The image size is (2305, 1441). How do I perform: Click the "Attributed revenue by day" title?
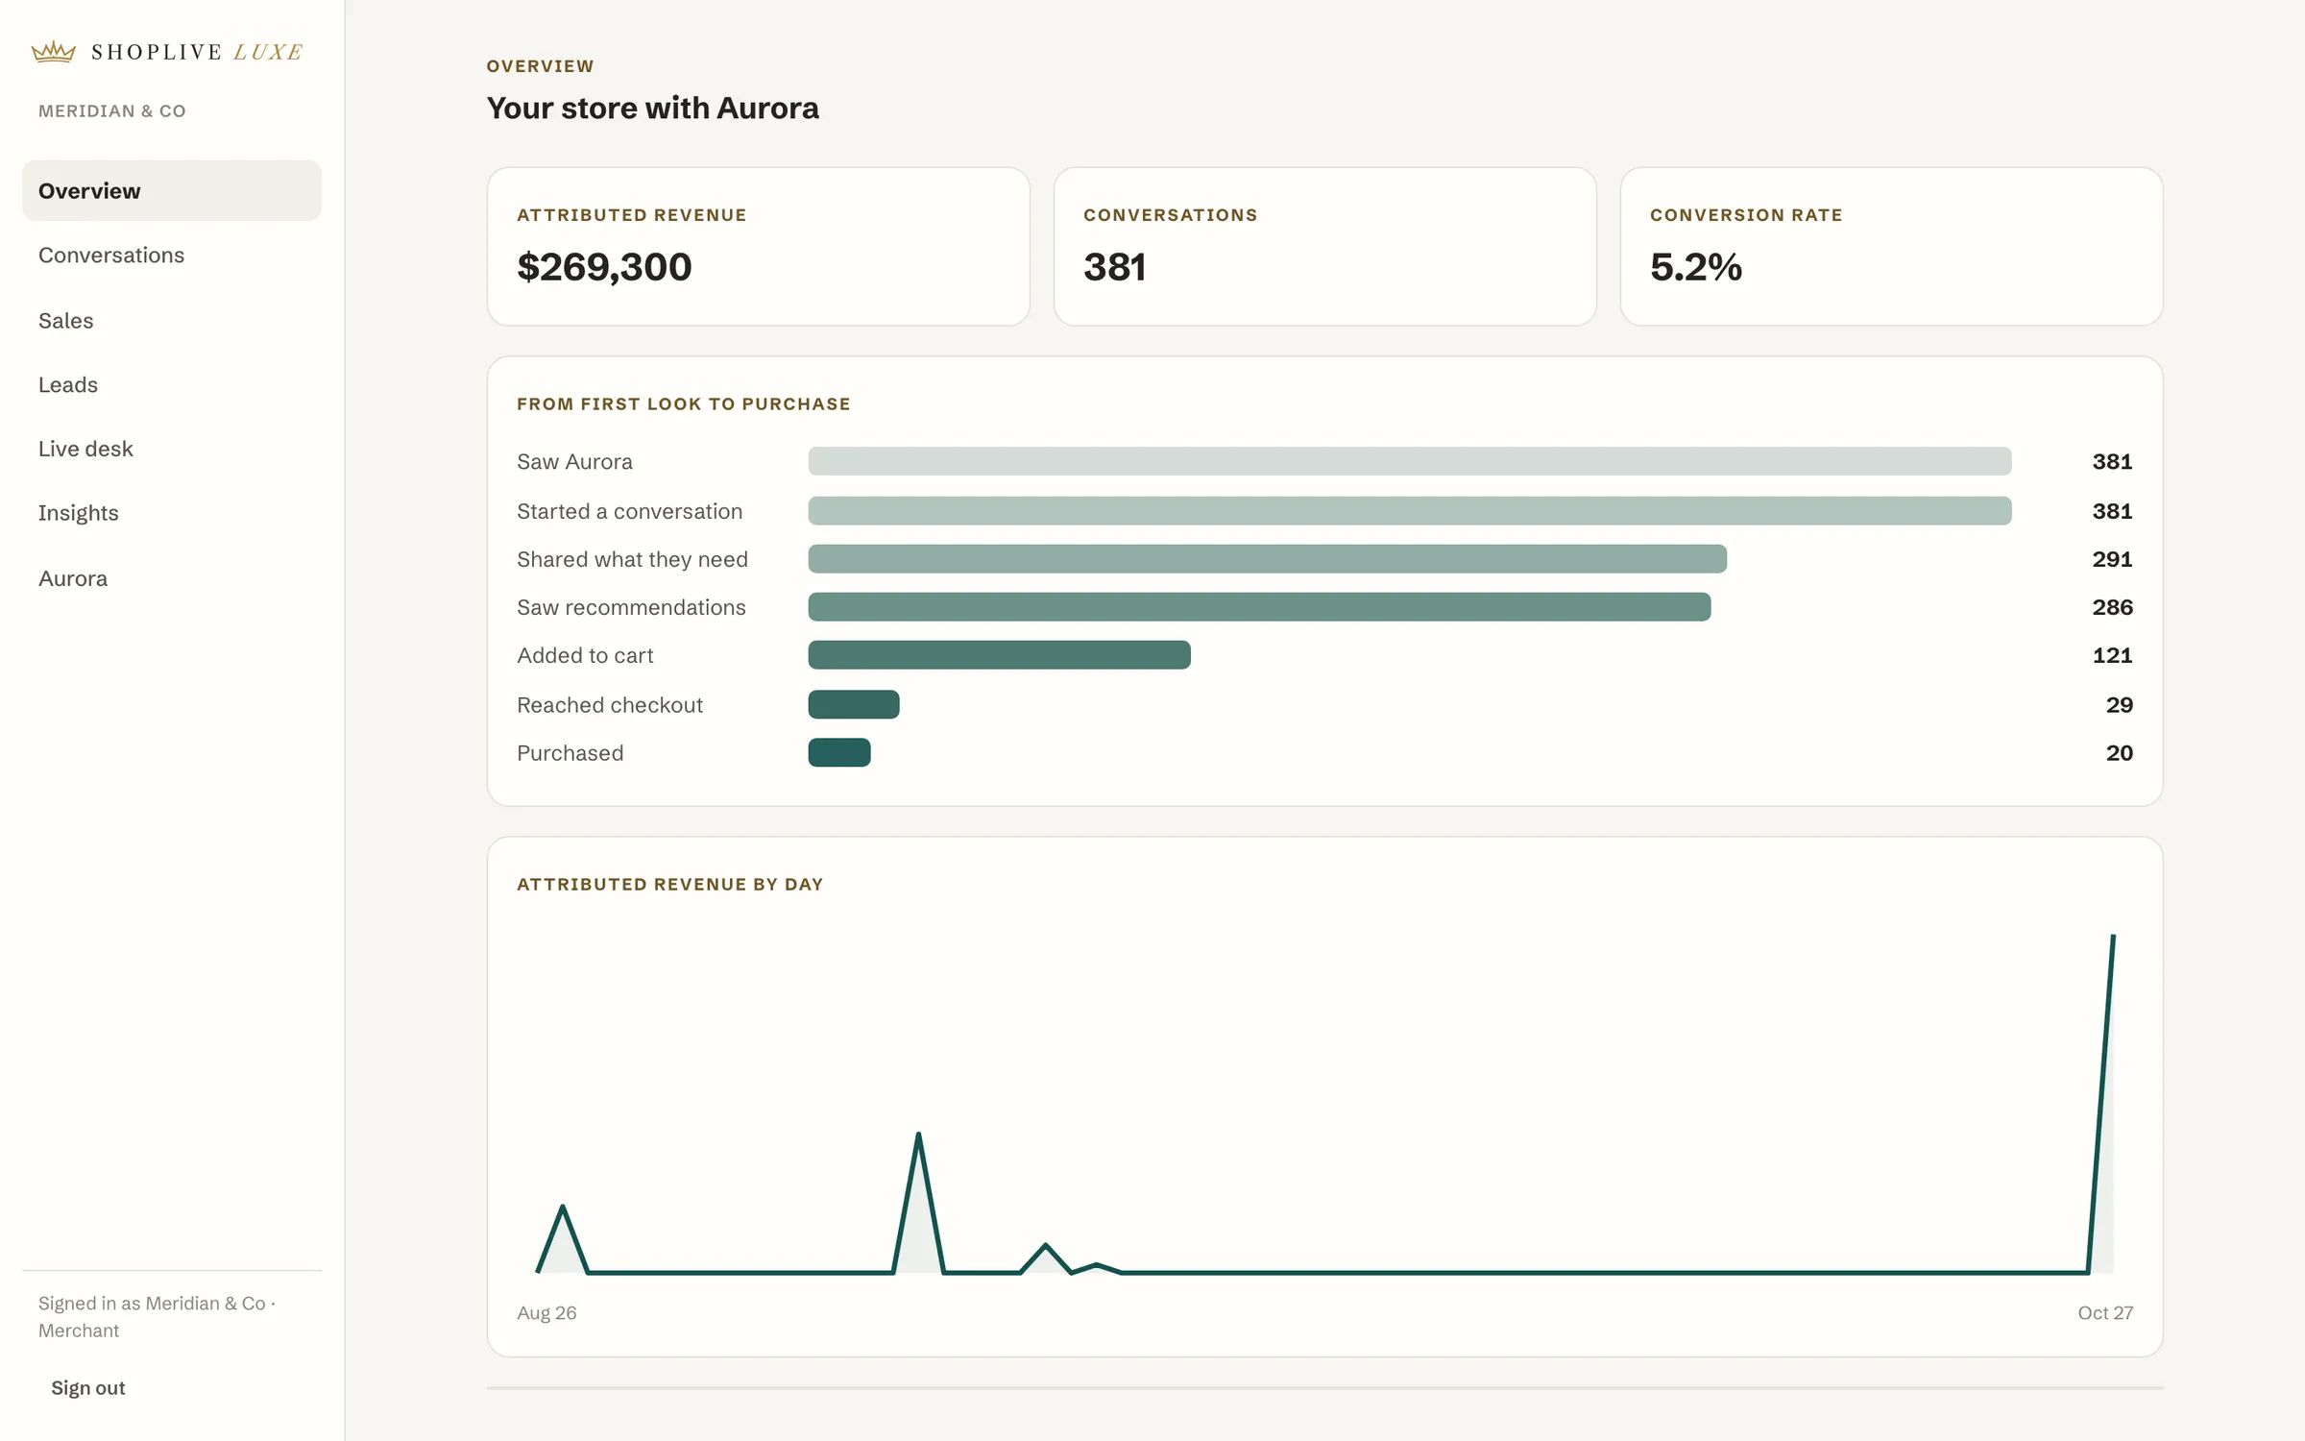coord(670,884)
